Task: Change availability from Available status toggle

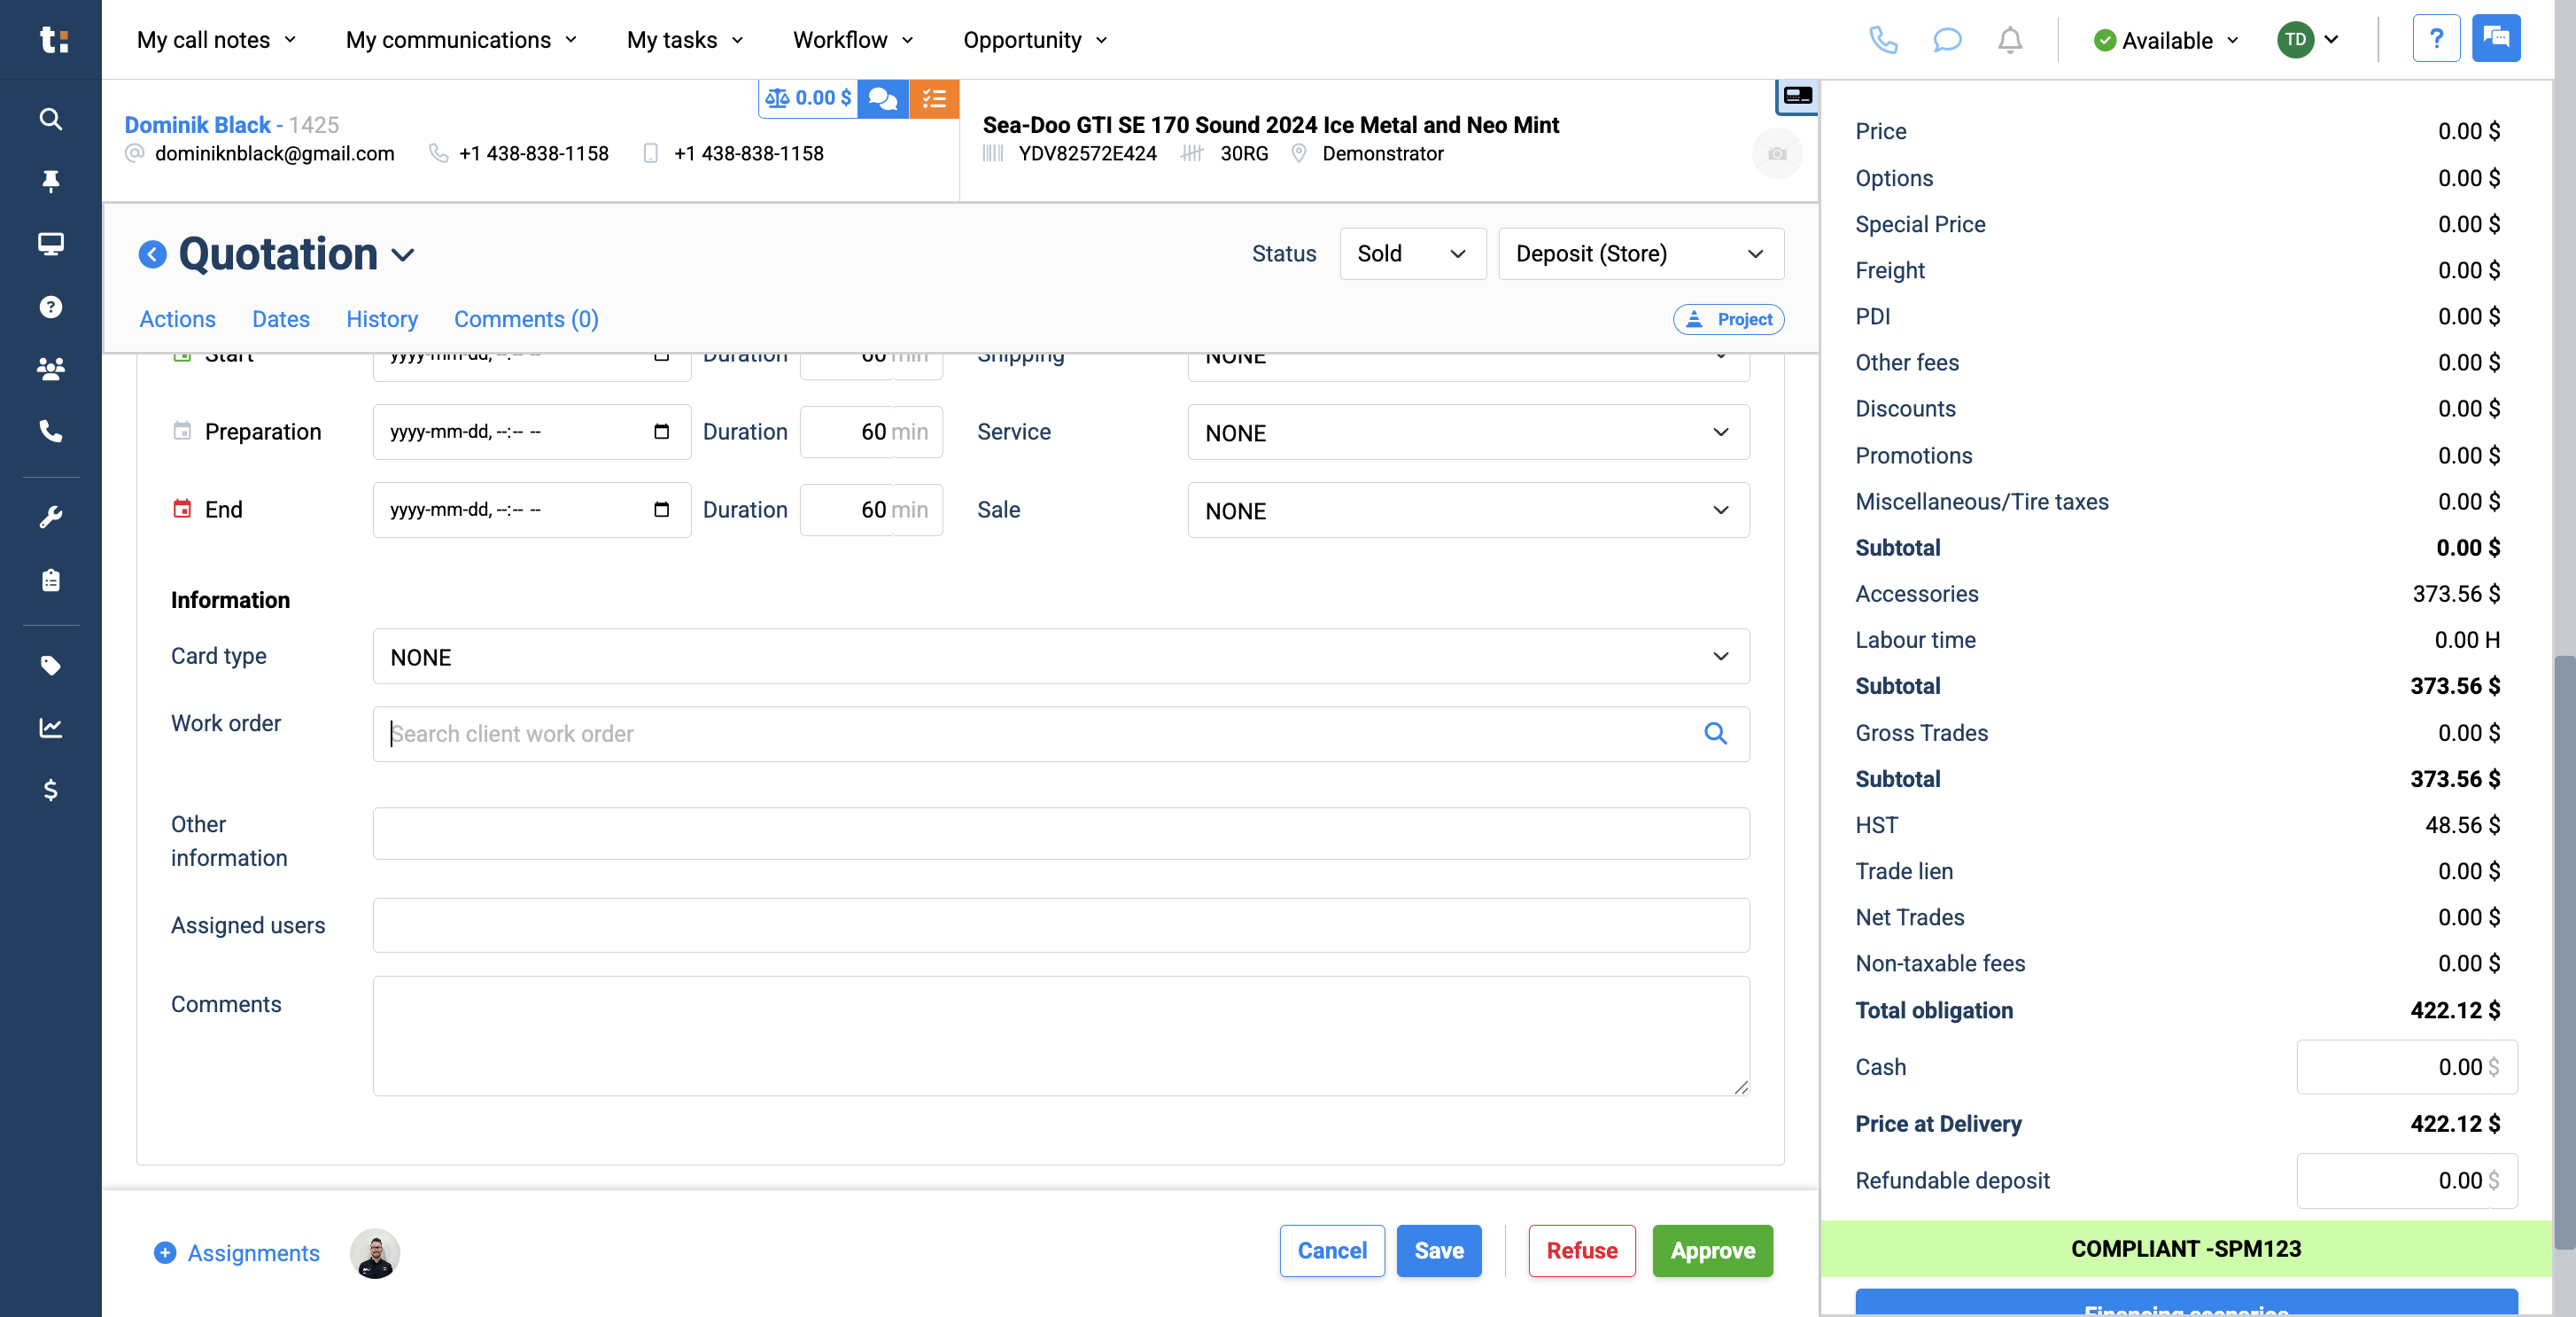Action: pos(2163,40)
